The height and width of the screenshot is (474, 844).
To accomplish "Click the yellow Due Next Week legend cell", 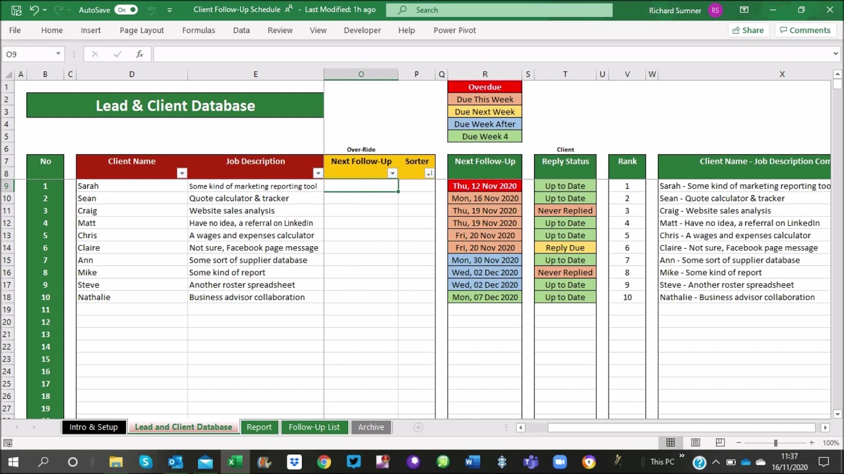I will tap(485, 112).
